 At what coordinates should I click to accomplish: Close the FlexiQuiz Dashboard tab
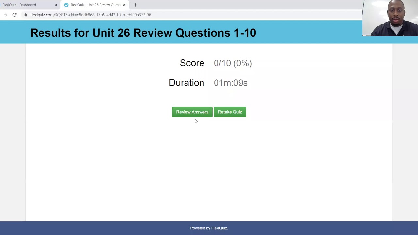(x=56, y=5)
